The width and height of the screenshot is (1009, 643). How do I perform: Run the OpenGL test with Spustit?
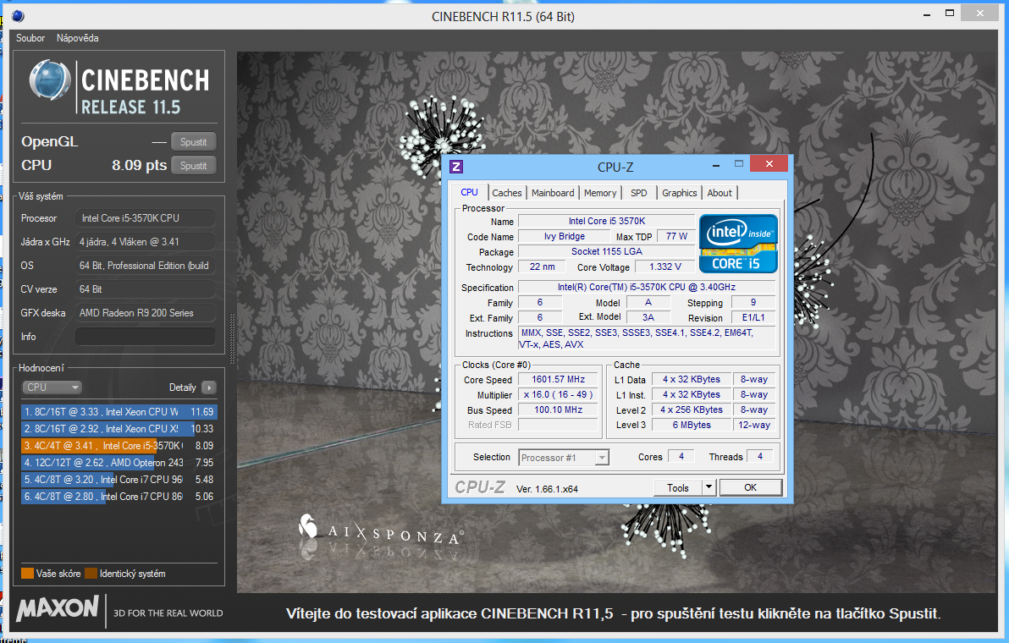pos(193,142)
